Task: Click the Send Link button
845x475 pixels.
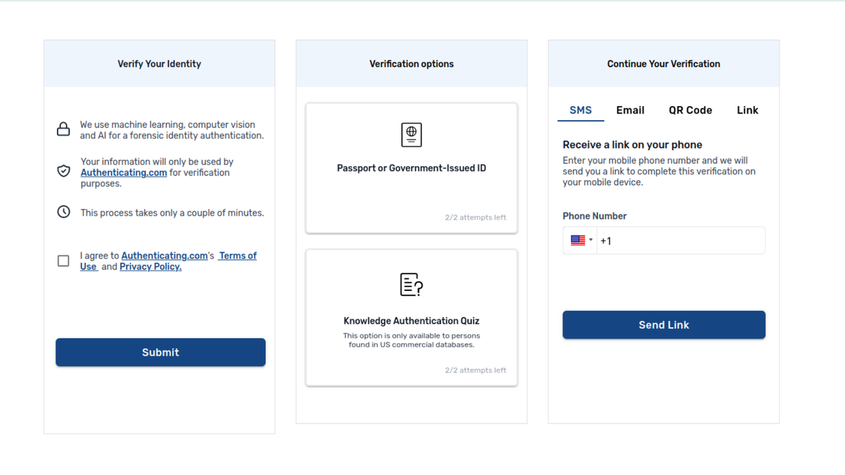Action: pos(664,325)
